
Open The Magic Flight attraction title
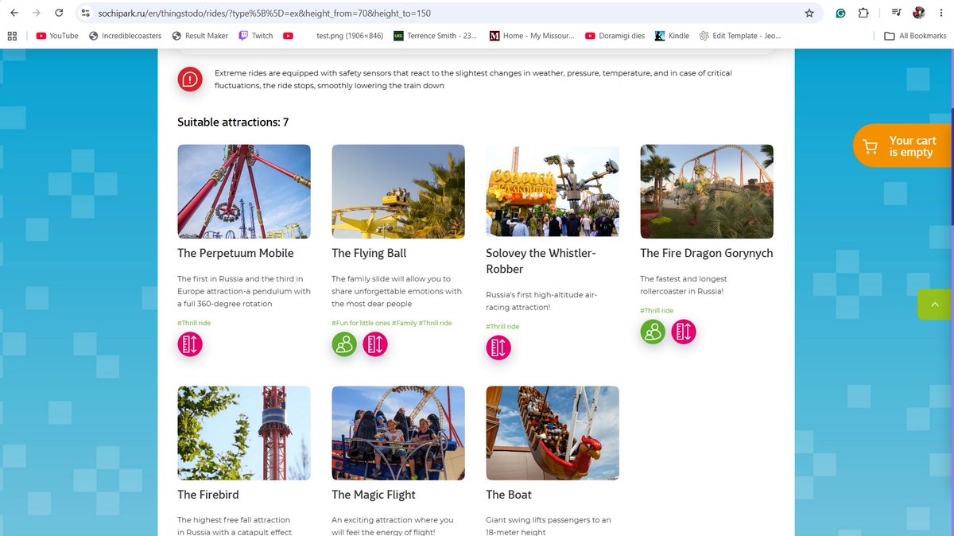coord(374,495)
